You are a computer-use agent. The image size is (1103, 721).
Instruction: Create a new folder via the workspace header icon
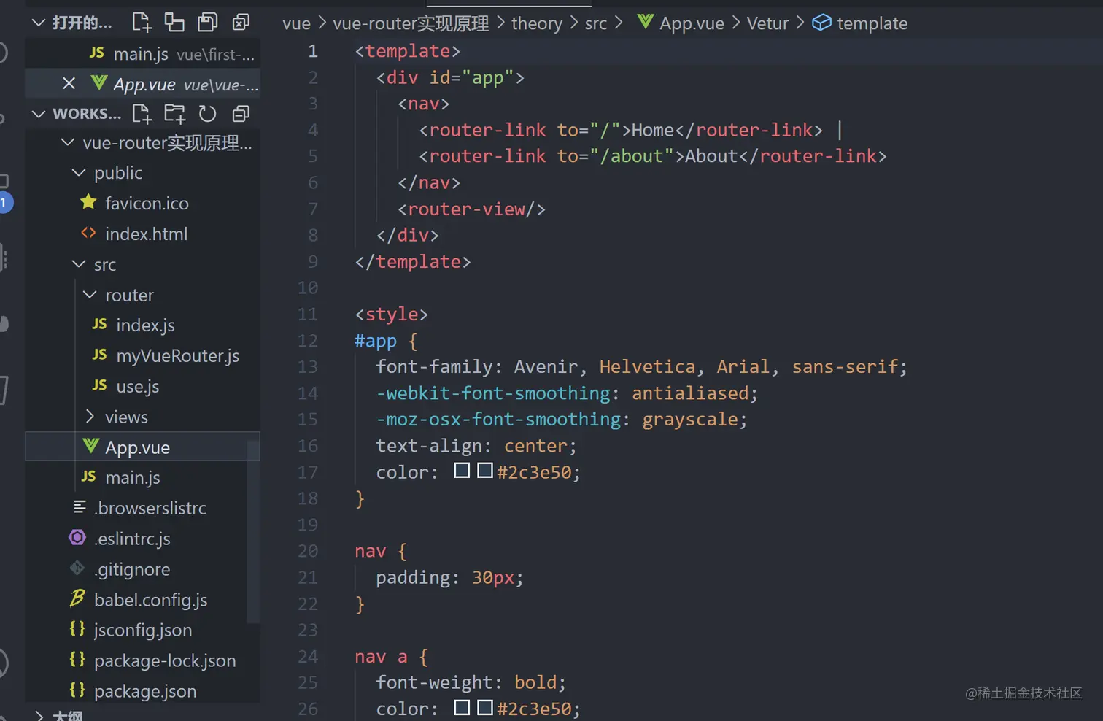pyautogui.click(x=174, y=114)
